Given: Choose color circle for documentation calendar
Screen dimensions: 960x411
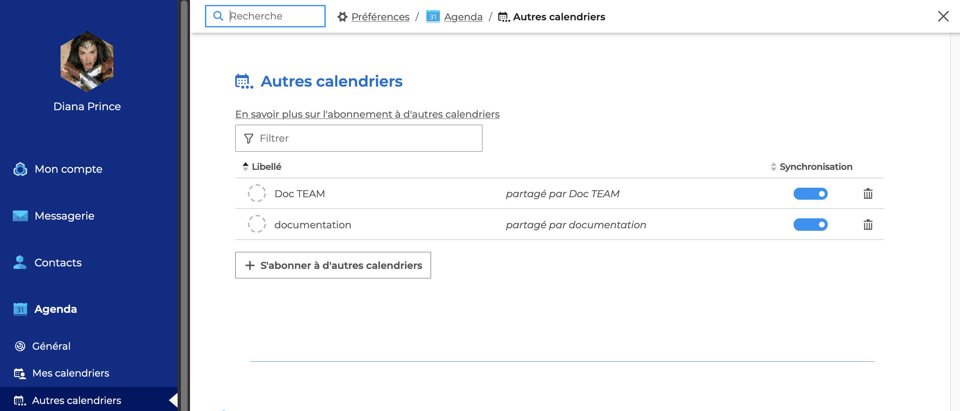Looking at the screenshot, I should (257, 224).
